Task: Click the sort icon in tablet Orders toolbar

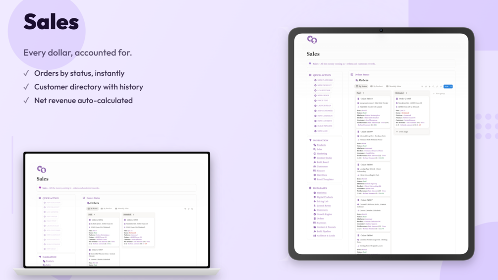Action: 426,86
